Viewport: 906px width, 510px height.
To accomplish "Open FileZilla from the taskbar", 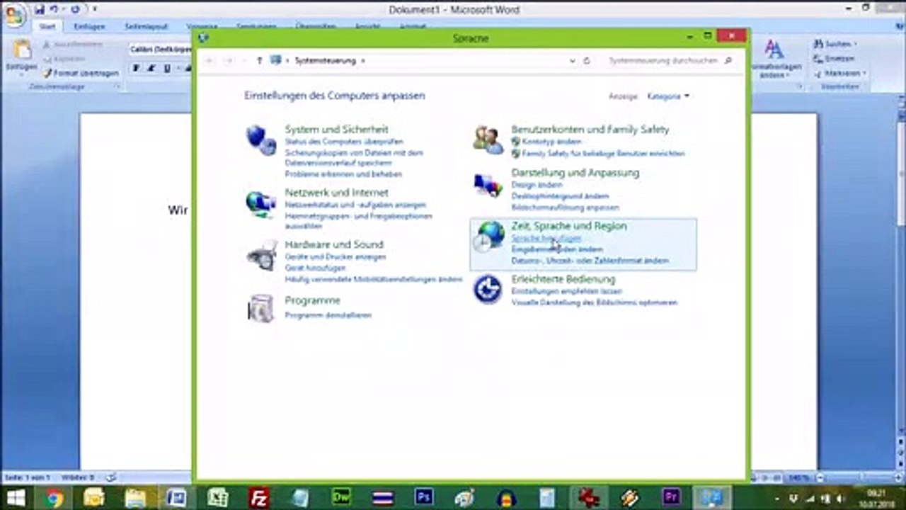I will 259,498.
